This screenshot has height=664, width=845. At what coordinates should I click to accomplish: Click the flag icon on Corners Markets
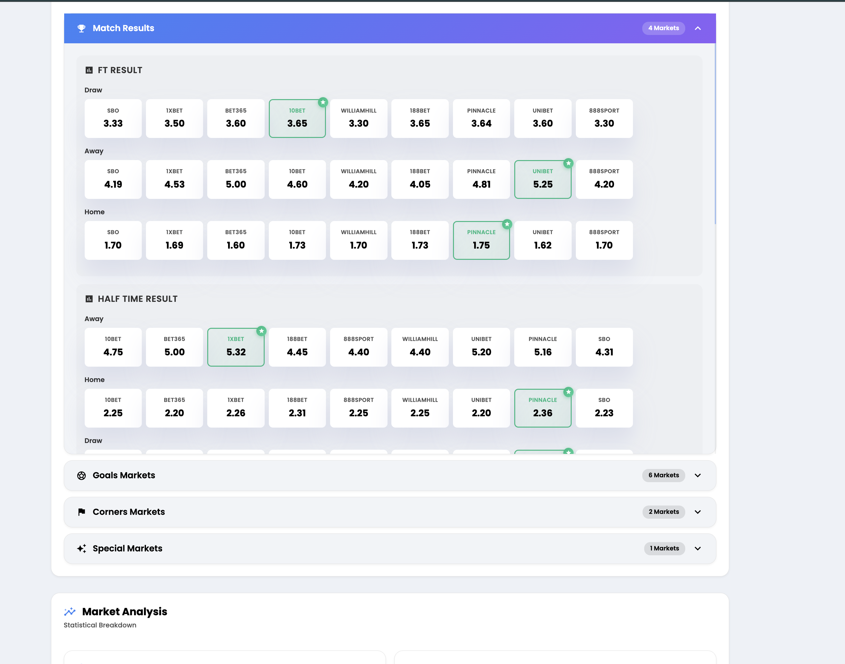(x=81, y=512)
